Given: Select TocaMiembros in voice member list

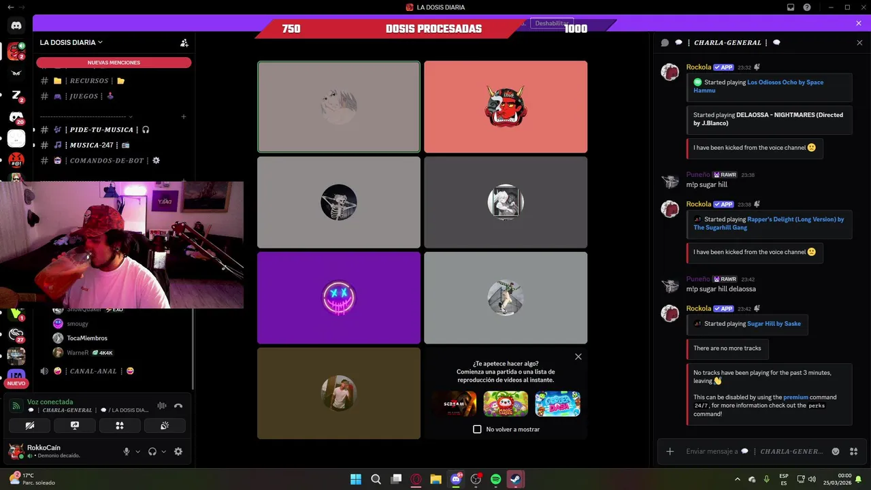Looking at the screenshot, I should (x=86, y=338).
